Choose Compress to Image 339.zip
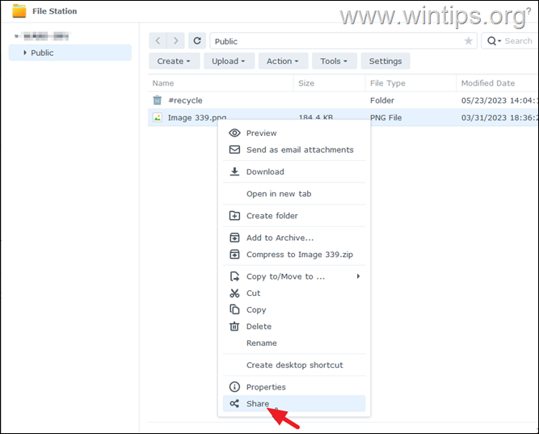This screenshot has height=434, width=539. [294, 255]
